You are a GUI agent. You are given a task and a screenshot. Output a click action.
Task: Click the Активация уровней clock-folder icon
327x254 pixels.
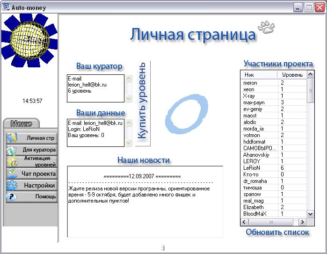click(x=12, y=162)
